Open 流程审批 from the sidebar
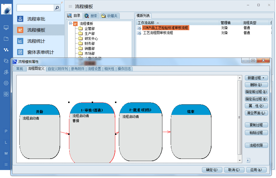This screenshot has height=178, width=276. coord(36,19)
